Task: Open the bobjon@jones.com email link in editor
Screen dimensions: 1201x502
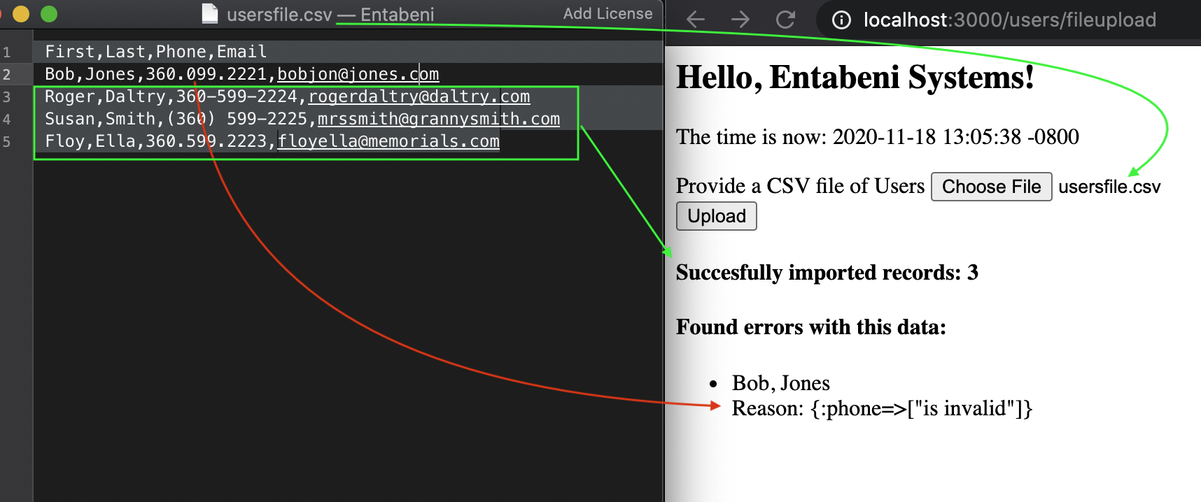Action: tap(358, 74)
